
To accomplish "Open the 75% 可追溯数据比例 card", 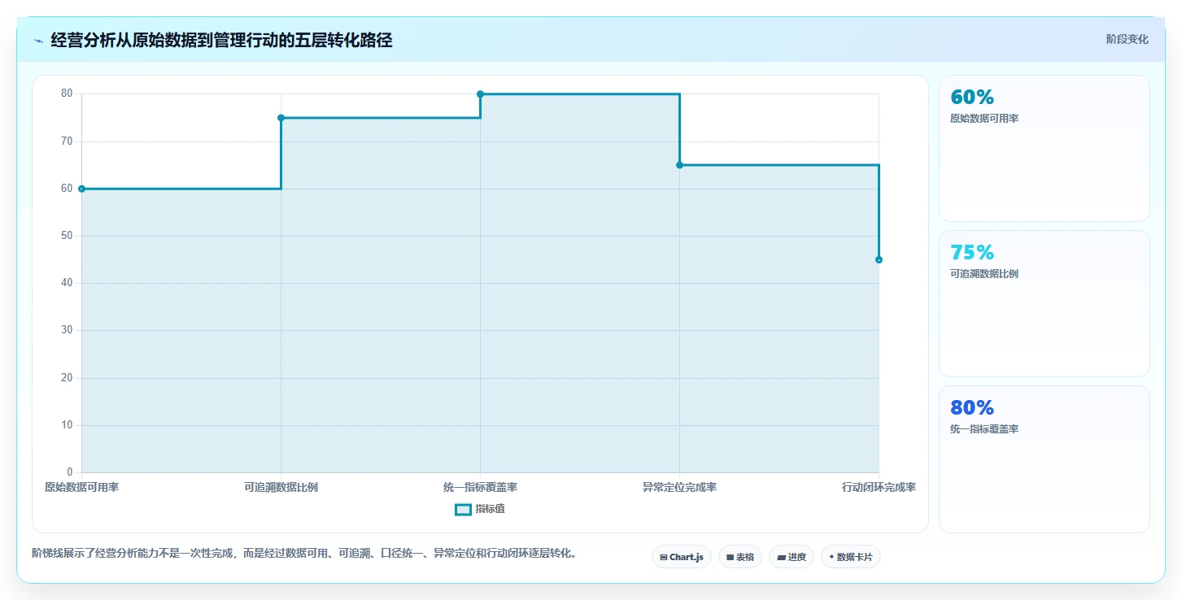I will tap(1044, 303).
